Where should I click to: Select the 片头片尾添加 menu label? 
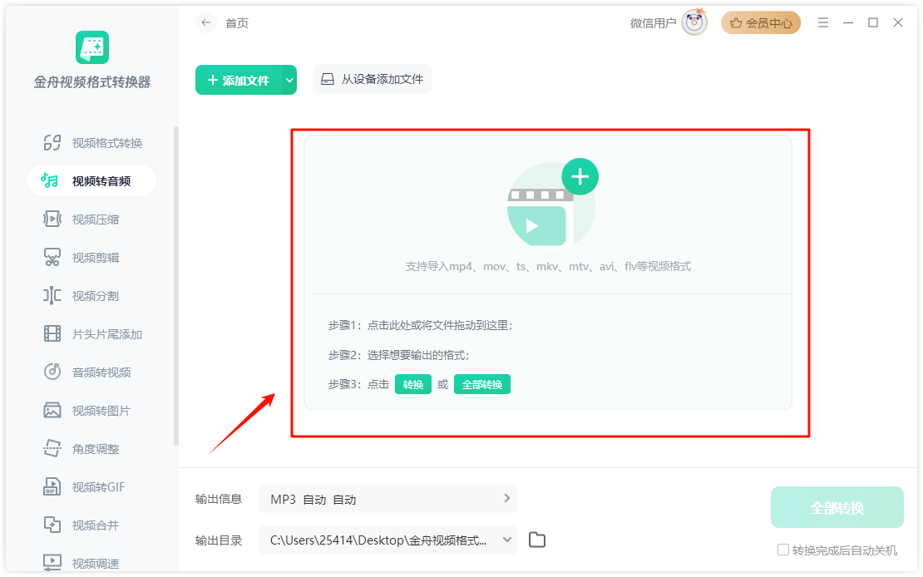pos(107,334)
